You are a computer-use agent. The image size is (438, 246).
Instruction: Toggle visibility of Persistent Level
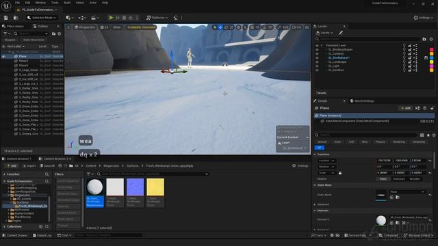pos(317,46)
